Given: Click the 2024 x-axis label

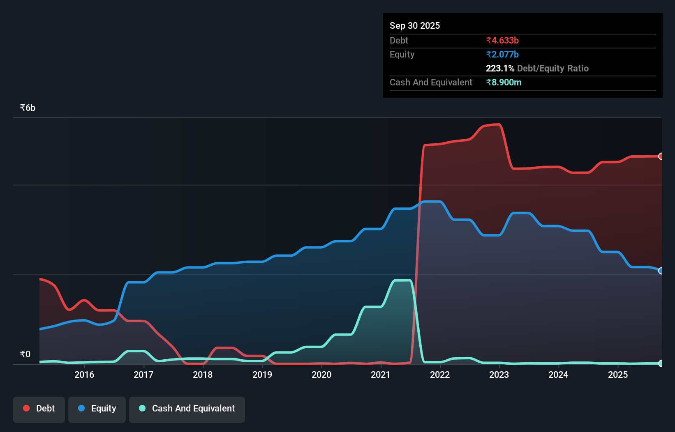Looking at the screenshot, I should (558, 375).
